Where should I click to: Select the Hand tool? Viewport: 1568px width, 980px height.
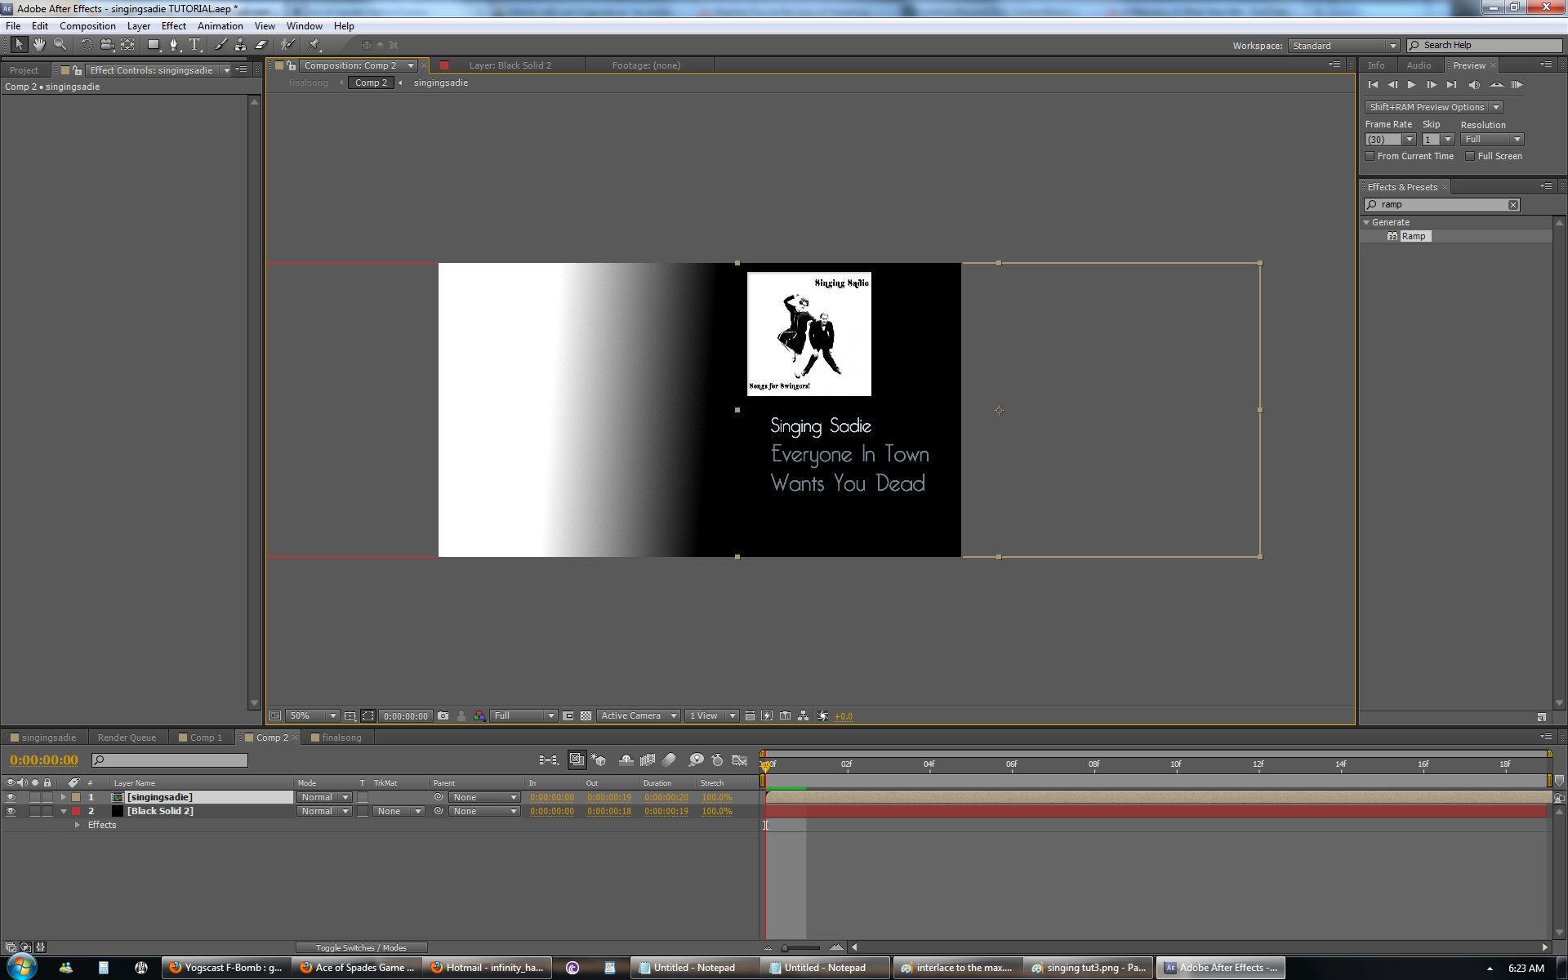point(38,45)
